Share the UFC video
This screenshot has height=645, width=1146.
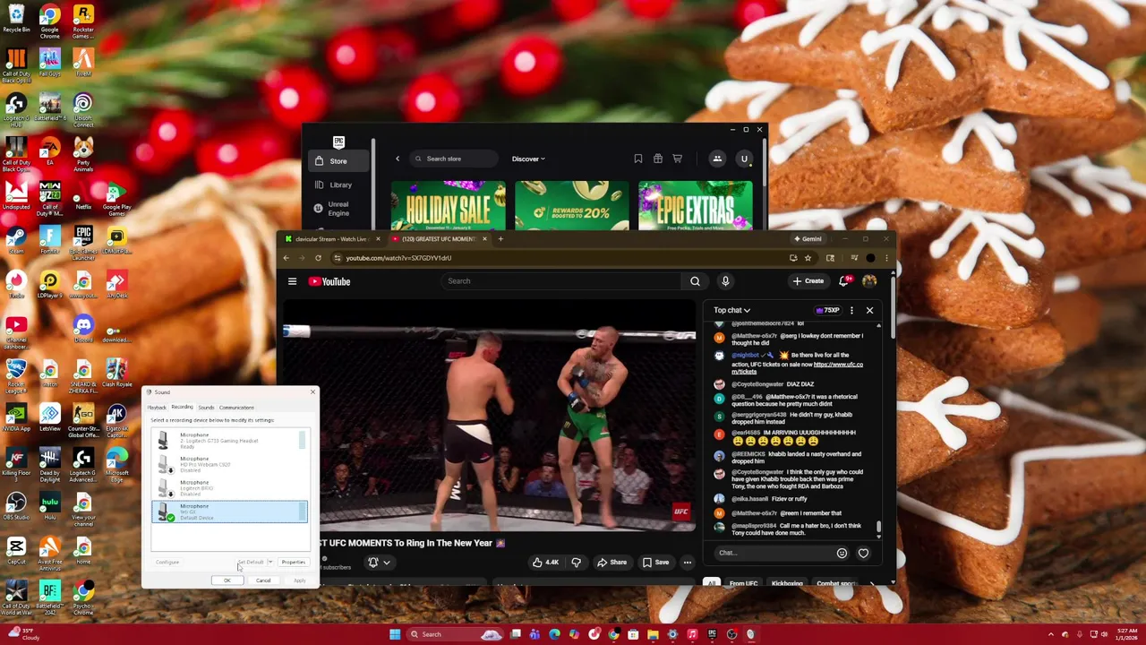click(x=611, y=563)
